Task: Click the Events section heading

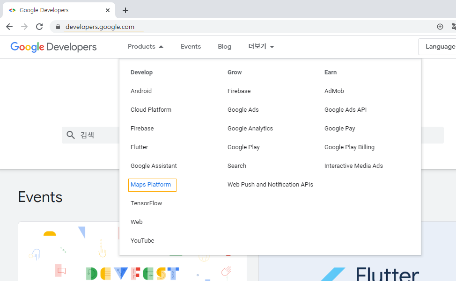Action: coord(40,197)
